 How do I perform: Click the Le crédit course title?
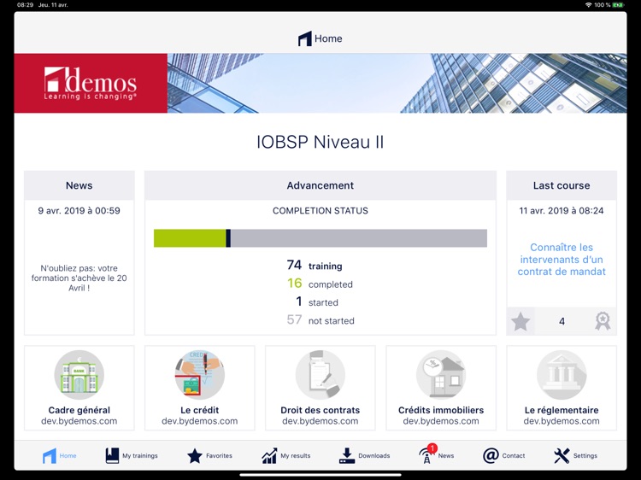click(199, 410)
